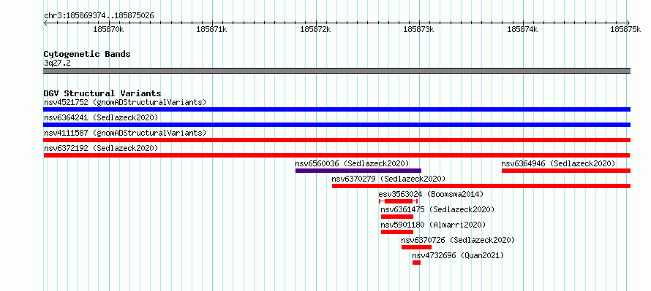
Task: Click the nsv6364946 (Sedlazeck2020) label
Action: (558, 163)
